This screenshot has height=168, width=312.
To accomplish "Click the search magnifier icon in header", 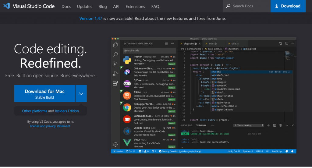I will pos(228,6).
